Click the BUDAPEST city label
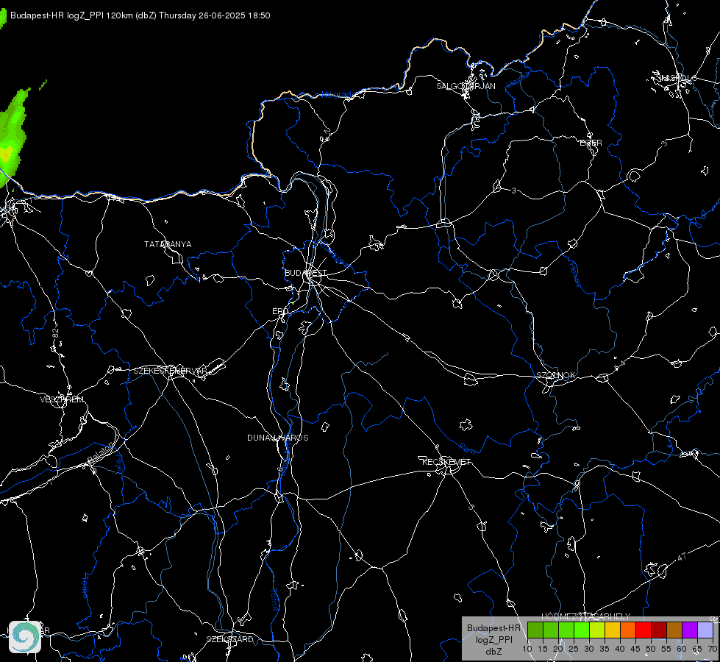This screenshot has width=720, height=662. 306,273
